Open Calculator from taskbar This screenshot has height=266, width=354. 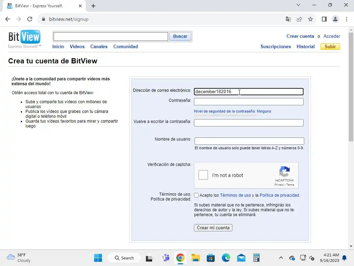click(256, 258)
